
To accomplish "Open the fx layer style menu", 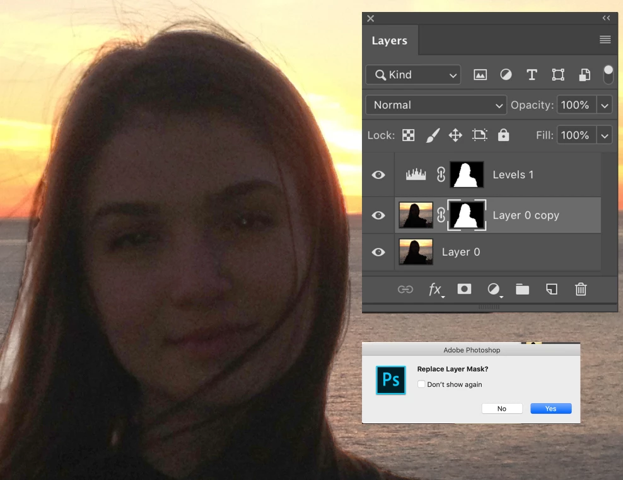I will [x=436, y=289].
